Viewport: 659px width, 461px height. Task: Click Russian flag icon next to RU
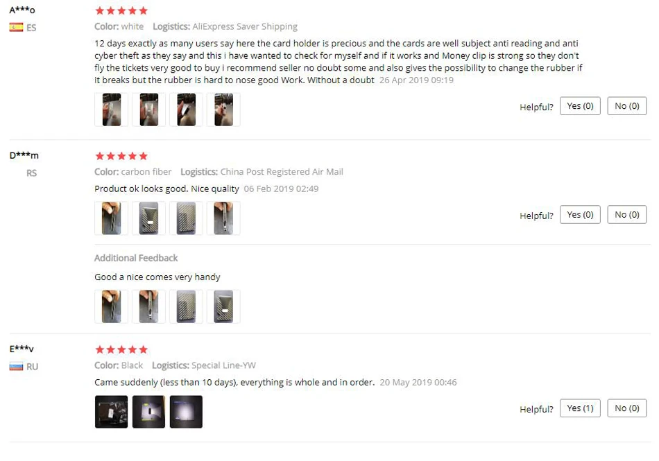click(x=16, y=367)
